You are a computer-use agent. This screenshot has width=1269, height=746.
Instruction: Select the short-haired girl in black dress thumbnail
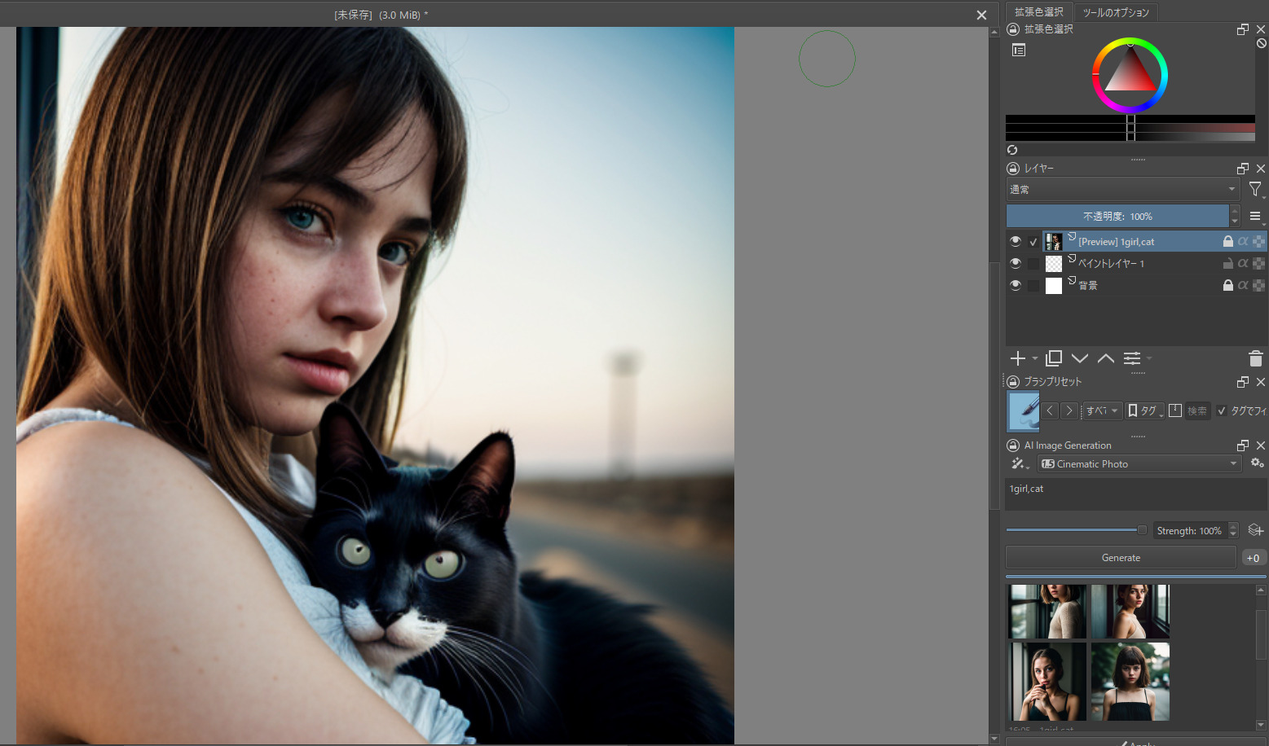click(1130, 681)
